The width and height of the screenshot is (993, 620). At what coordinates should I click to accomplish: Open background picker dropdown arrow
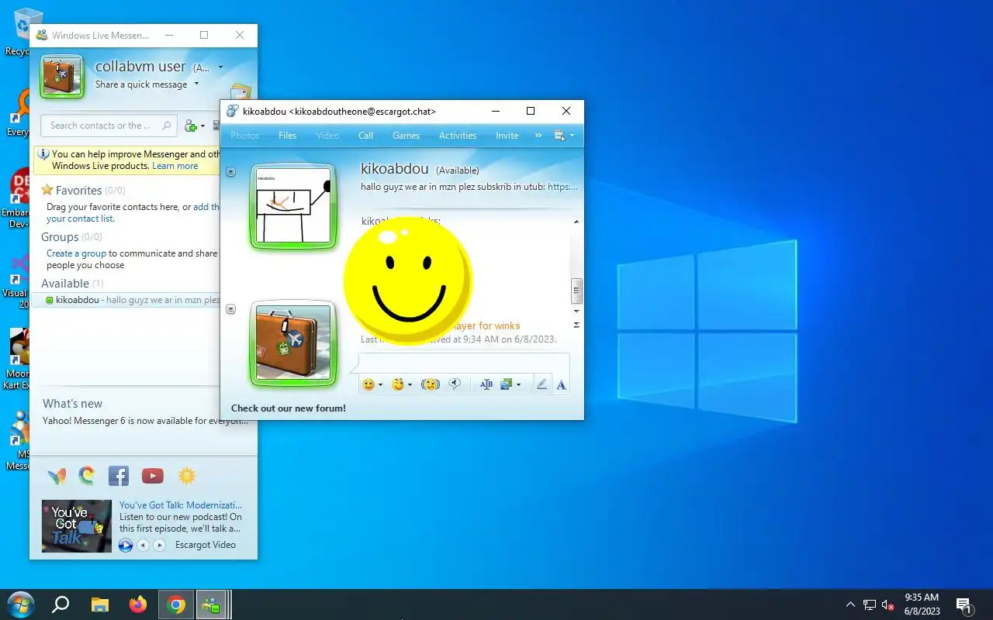click(x=518, y=385)
